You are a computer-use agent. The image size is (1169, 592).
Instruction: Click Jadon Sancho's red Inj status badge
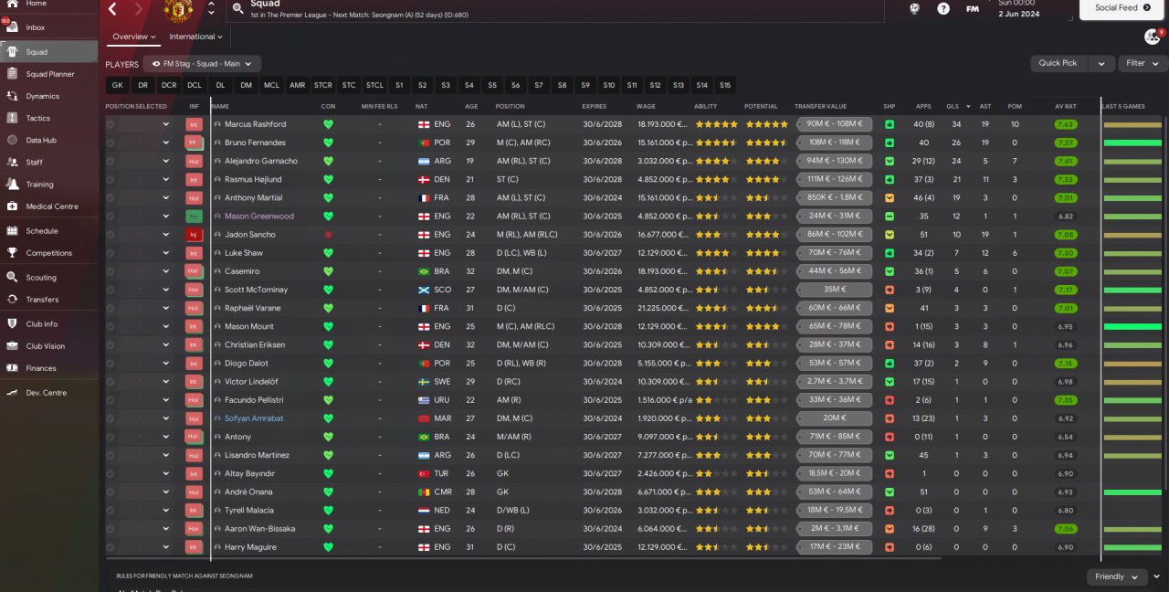click(193, 235)
